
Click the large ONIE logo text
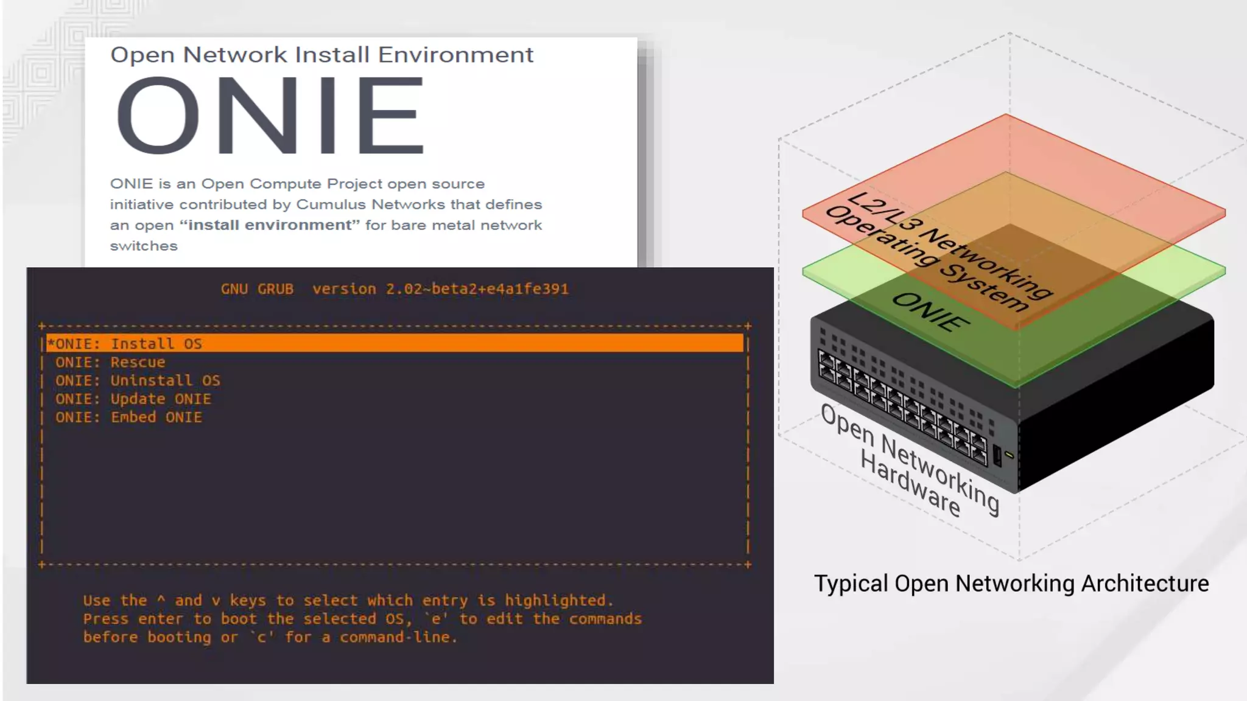coord(269,116)
